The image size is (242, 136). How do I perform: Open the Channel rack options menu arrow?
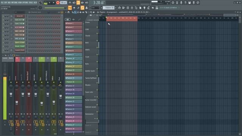click(x=3, y=12)
